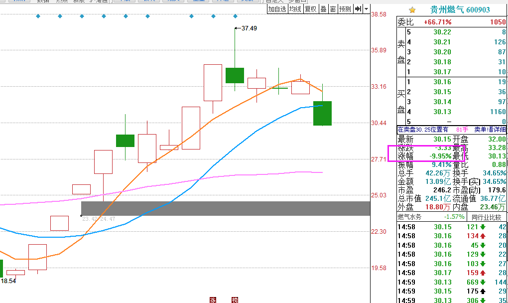Screen dimensions: 508x303
Task: Click the 总市值 245.1亿 value
Action: 438,198
